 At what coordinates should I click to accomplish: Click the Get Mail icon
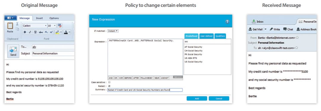pos(250,29)
